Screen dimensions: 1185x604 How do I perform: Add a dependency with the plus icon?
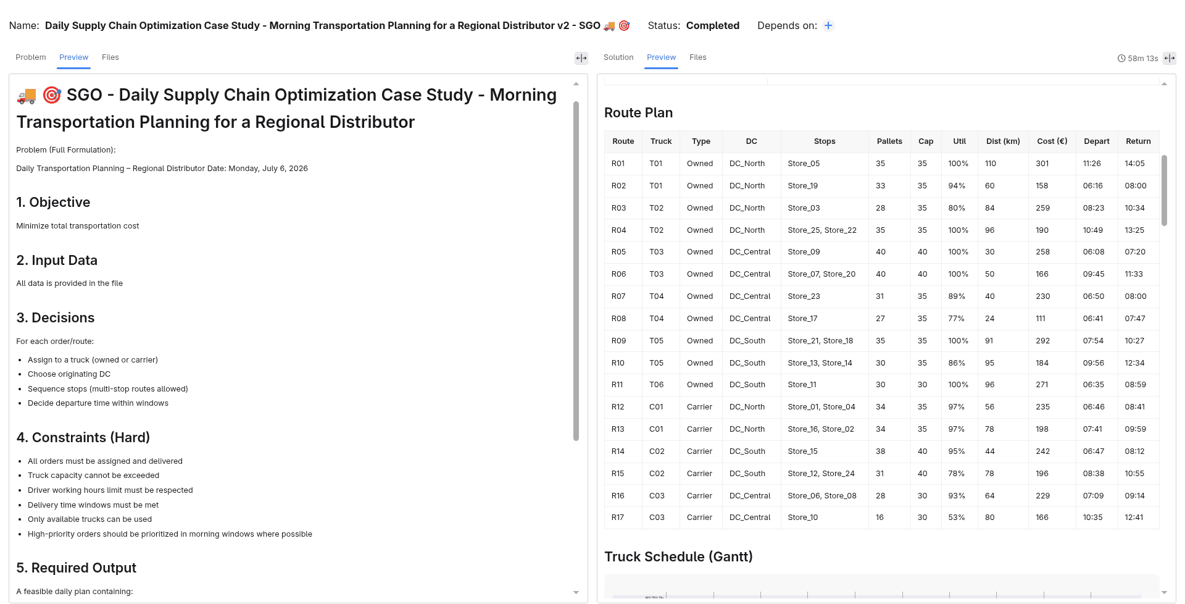tap(828, 25)
